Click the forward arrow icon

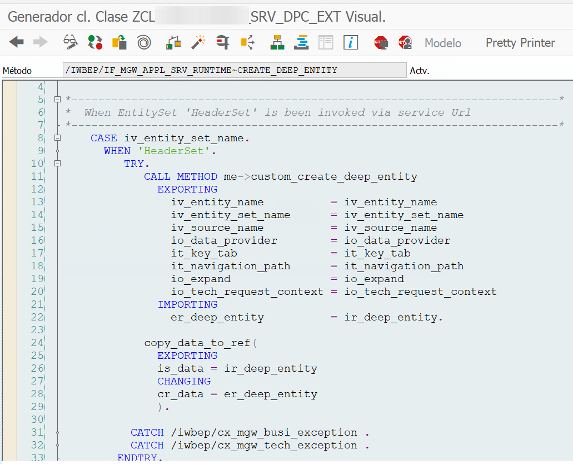point(40,42)
